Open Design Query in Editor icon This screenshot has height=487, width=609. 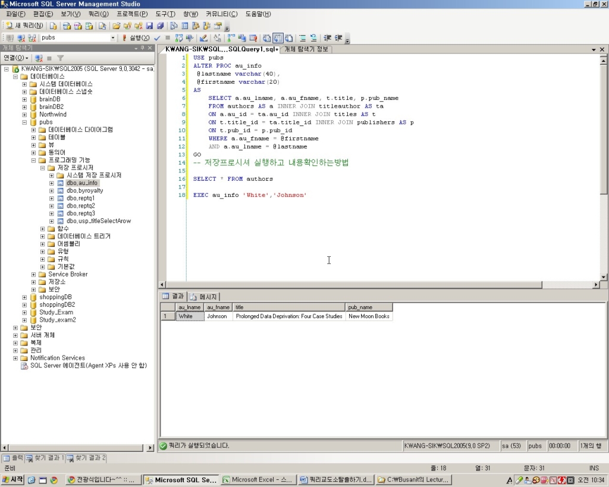point(203,37)
